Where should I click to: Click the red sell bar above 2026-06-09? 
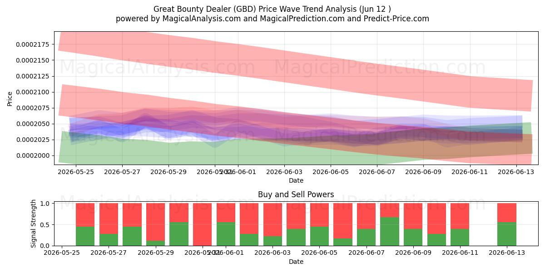click(413, 216)
